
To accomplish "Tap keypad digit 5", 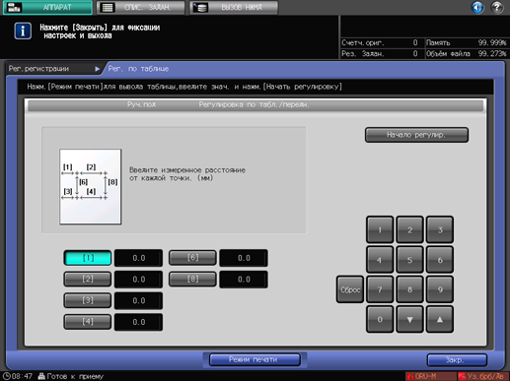I will tap(409, 260).
